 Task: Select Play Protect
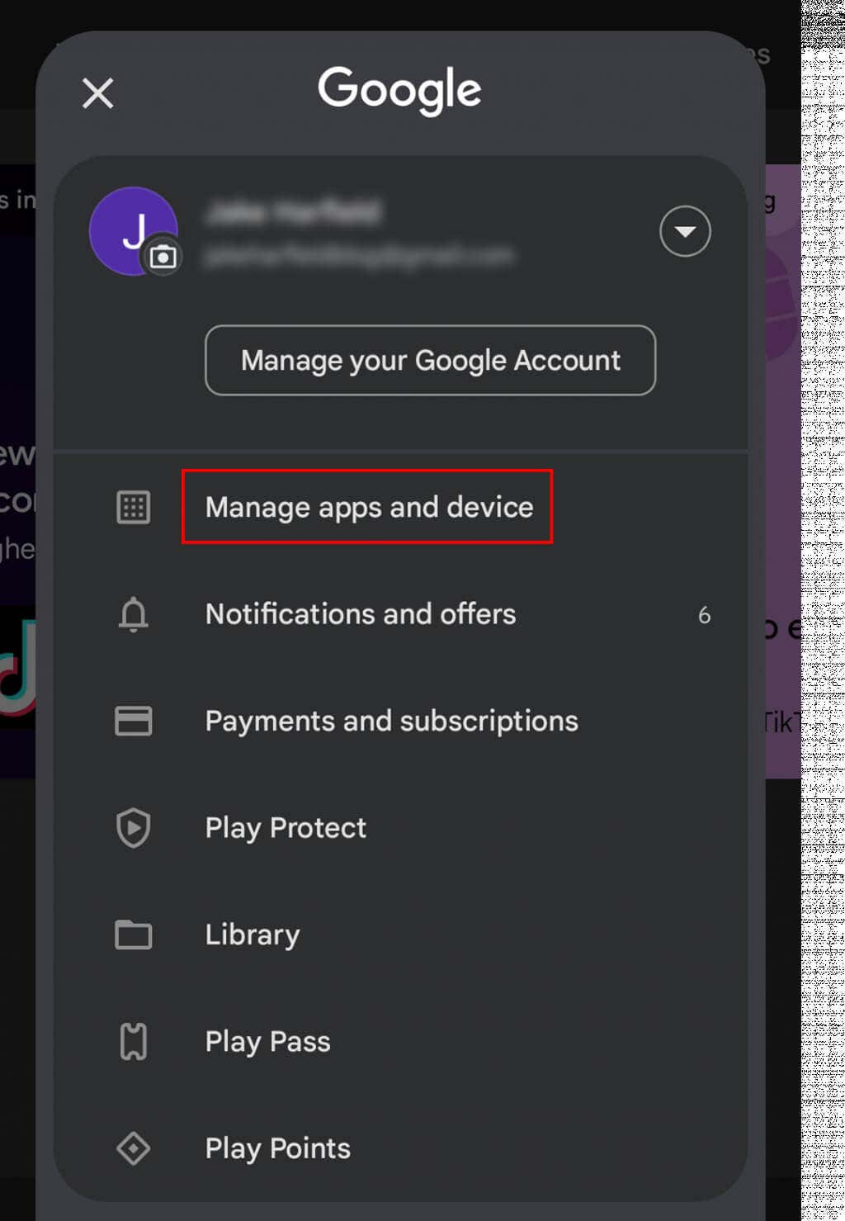click(x=286, y=827)
